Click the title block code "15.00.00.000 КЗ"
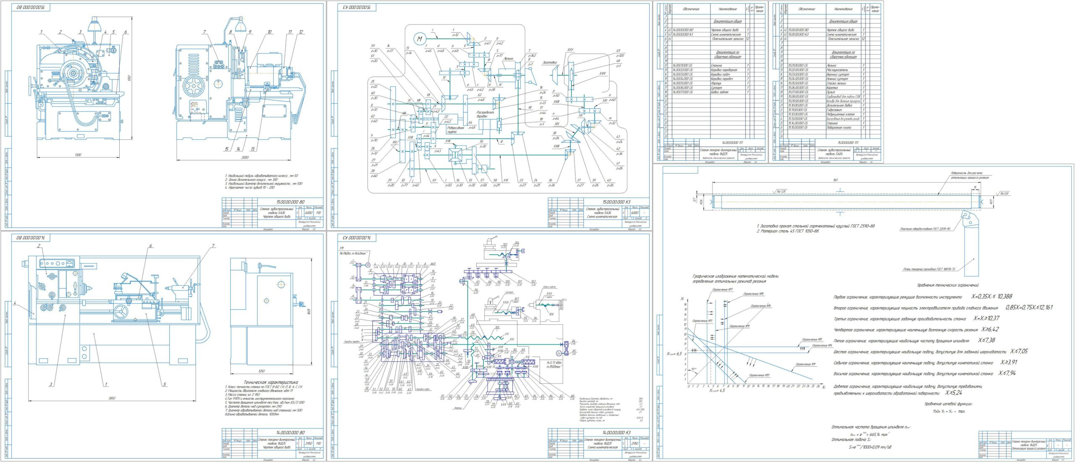Viewport: 1075px width, 462px height. pos(616,202)
